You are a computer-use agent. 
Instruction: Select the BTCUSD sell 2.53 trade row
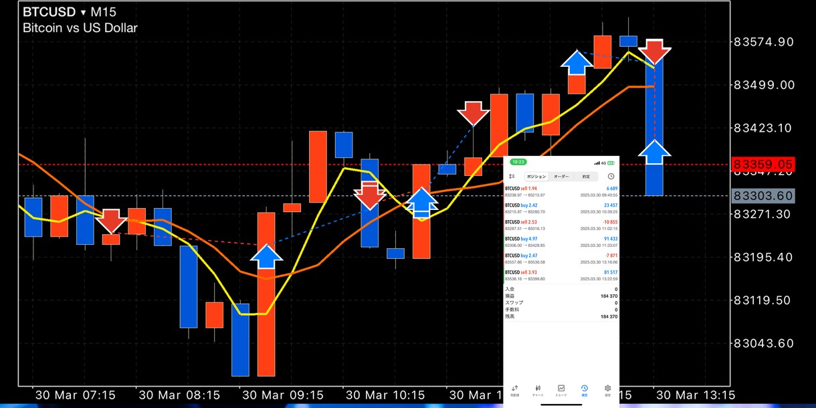click(x=561, y=225)
